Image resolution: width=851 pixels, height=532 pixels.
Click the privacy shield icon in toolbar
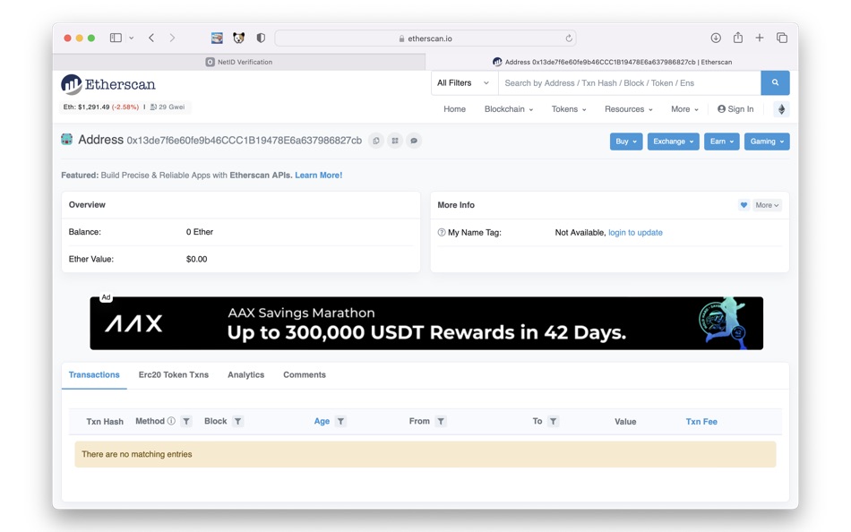pos(261,38)
